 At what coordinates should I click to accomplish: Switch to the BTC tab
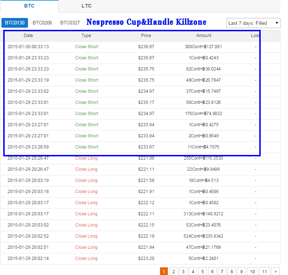pos(29,6)
